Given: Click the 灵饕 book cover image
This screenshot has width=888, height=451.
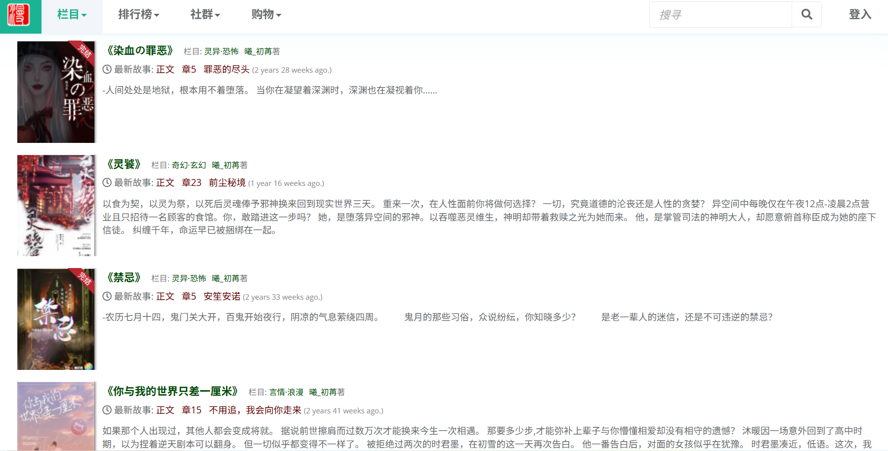Looking at the screenshot, I should 56,206.
